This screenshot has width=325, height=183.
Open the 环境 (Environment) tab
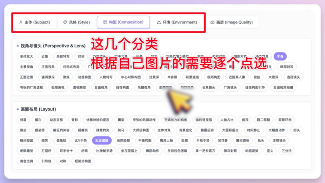tap(177, 22)
